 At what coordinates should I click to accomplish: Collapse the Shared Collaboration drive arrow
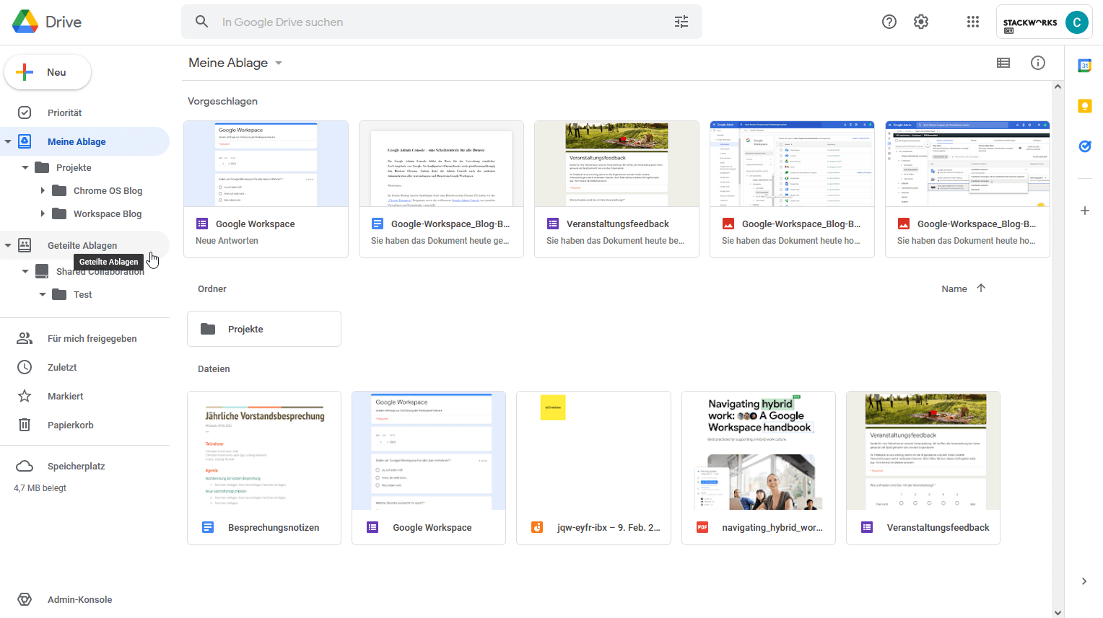pyautogui.click(x=25, y=271)
